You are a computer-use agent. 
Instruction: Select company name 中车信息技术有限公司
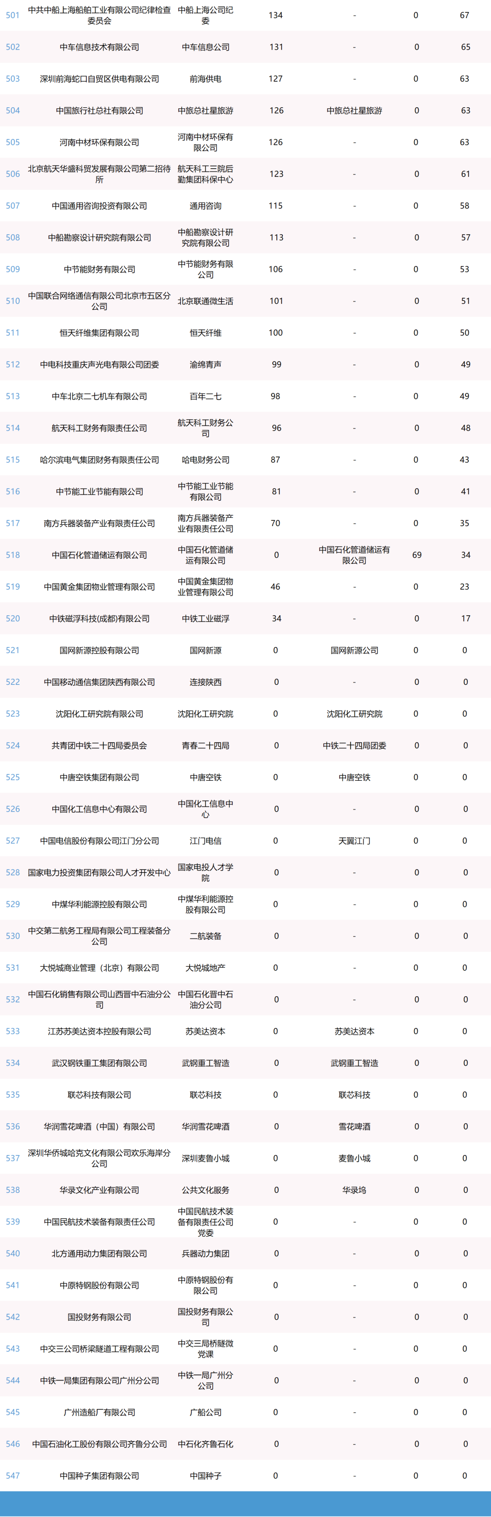pyautogui.click(x=100, y=47)
